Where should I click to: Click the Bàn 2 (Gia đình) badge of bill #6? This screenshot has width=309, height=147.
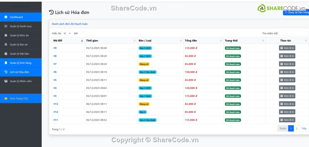coord(148,72)
